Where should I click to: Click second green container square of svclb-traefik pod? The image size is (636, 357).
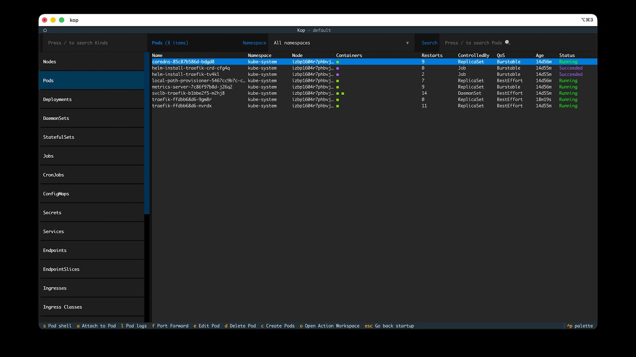[343, 93]
